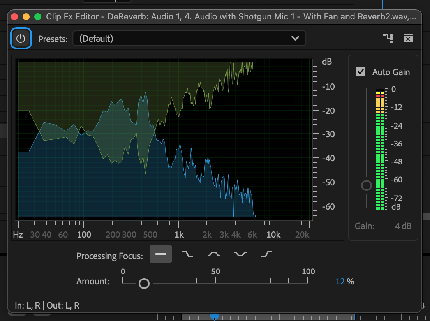
Task: Click the channel map routing icon
Action: coord(388,39)
